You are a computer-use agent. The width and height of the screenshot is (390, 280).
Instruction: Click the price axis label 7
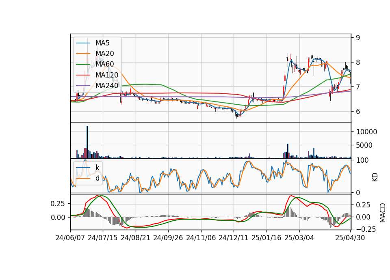click(x=358, y=87)
